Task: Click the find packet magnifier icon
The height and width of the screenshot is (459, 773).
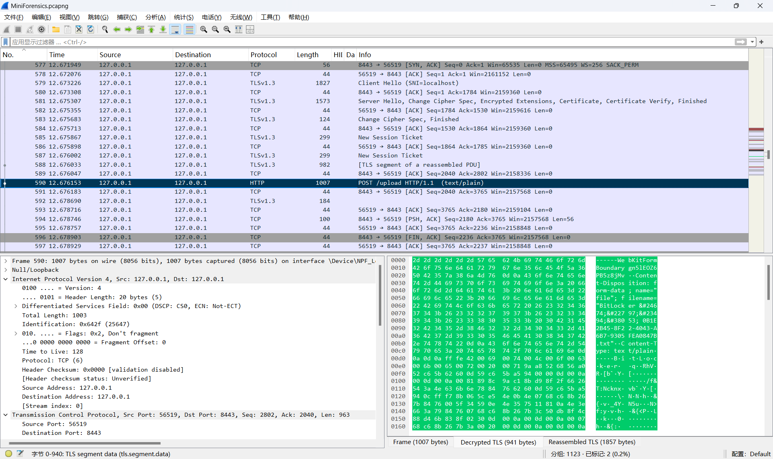Action: pos(105,29)
